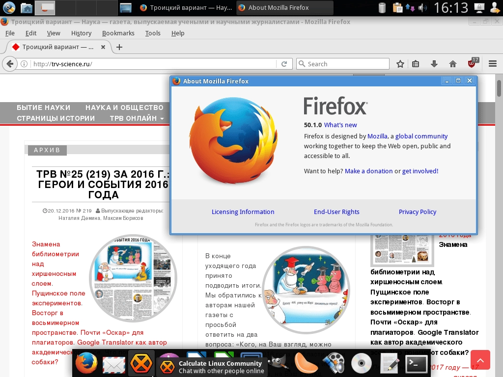Click the show desktop icon in top panel
Viewport: 503px width, 377px height.
126,8
